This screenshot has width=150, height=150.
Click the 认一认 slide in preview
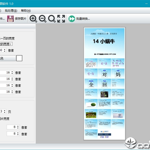(x=105, y=63)
